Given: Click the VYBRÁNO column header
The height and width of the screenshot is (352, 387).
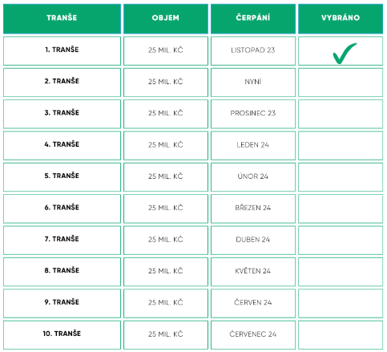Looking at the screenshot, I should pos(341,18).
